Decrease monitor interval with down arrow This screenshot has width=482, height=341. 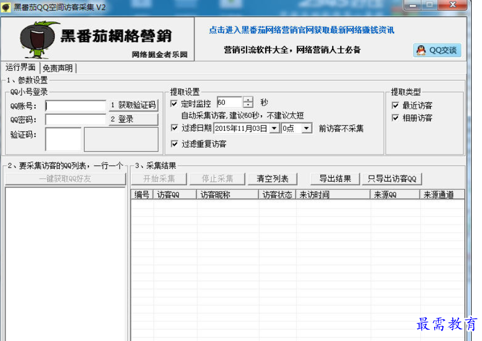(x=248, y=105)
